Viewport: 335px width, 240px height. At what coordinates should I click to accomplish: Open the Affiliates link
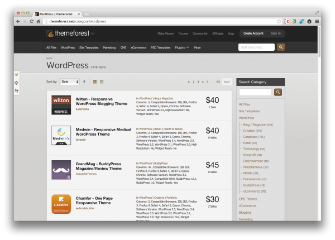[x=218, y=33]
